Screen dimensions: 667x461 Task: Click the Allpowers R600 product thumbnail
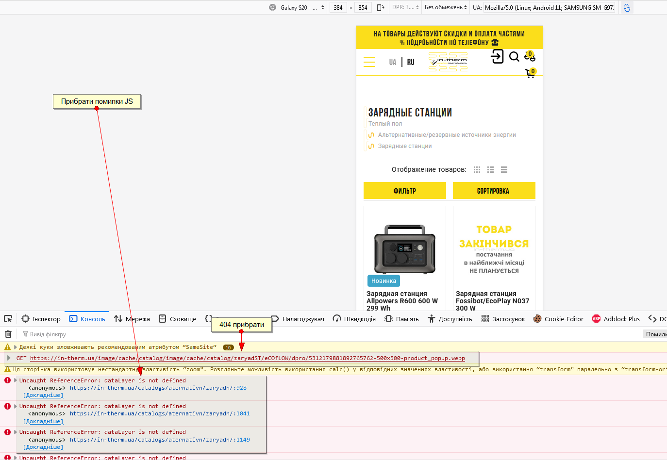[404, 249]
